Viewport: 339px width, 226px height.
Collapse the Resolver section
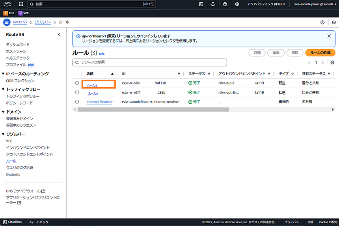coord(3,134)
